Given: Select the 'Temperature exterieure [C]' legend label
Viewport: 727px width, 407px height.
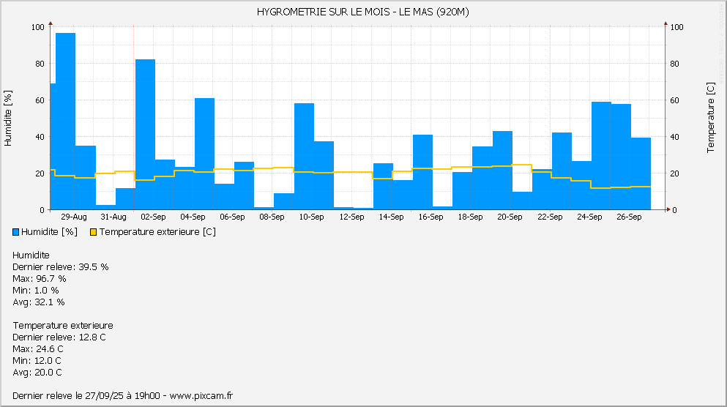Looking at the screenshot, I should tap(157, 232).
